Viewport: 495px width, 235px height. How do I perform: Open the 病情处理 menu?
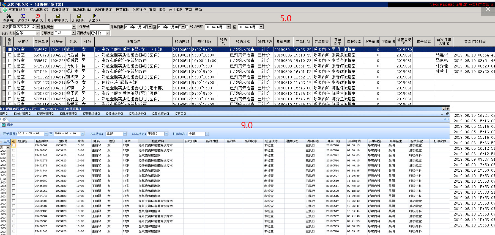point(61,10)
